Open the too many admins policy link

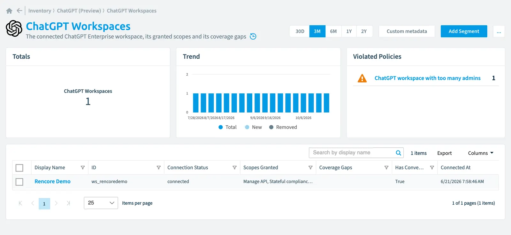coord(427,78)
